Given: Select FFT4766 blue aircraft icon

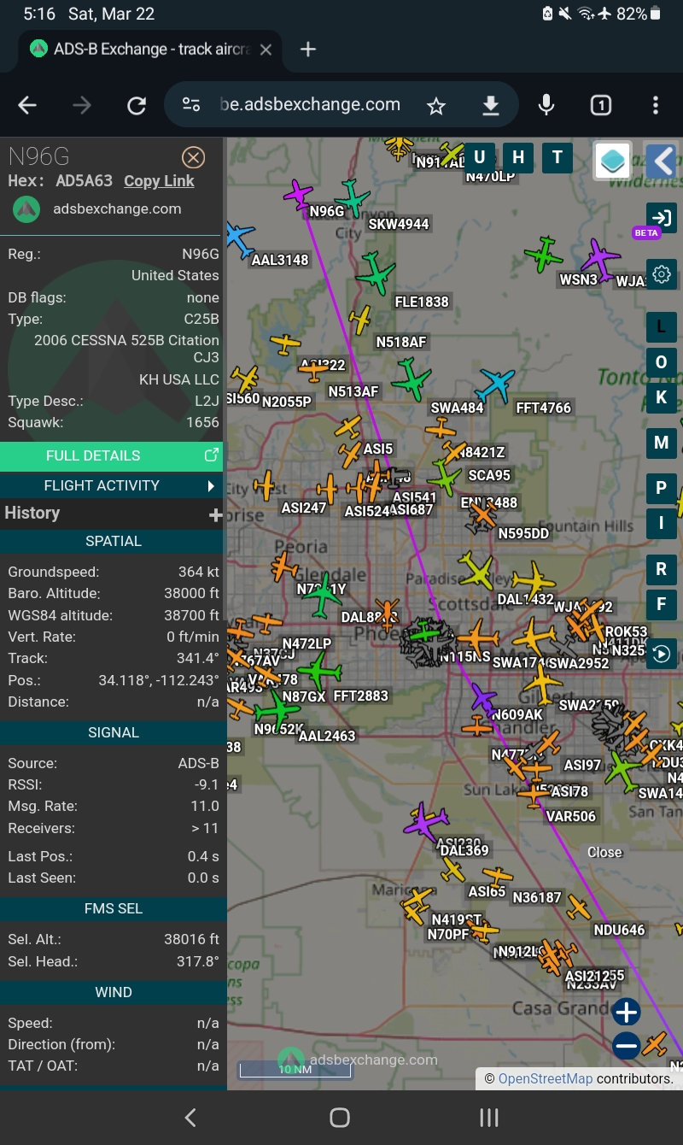Looking at the screenshot, I should [x=497, y=385].
